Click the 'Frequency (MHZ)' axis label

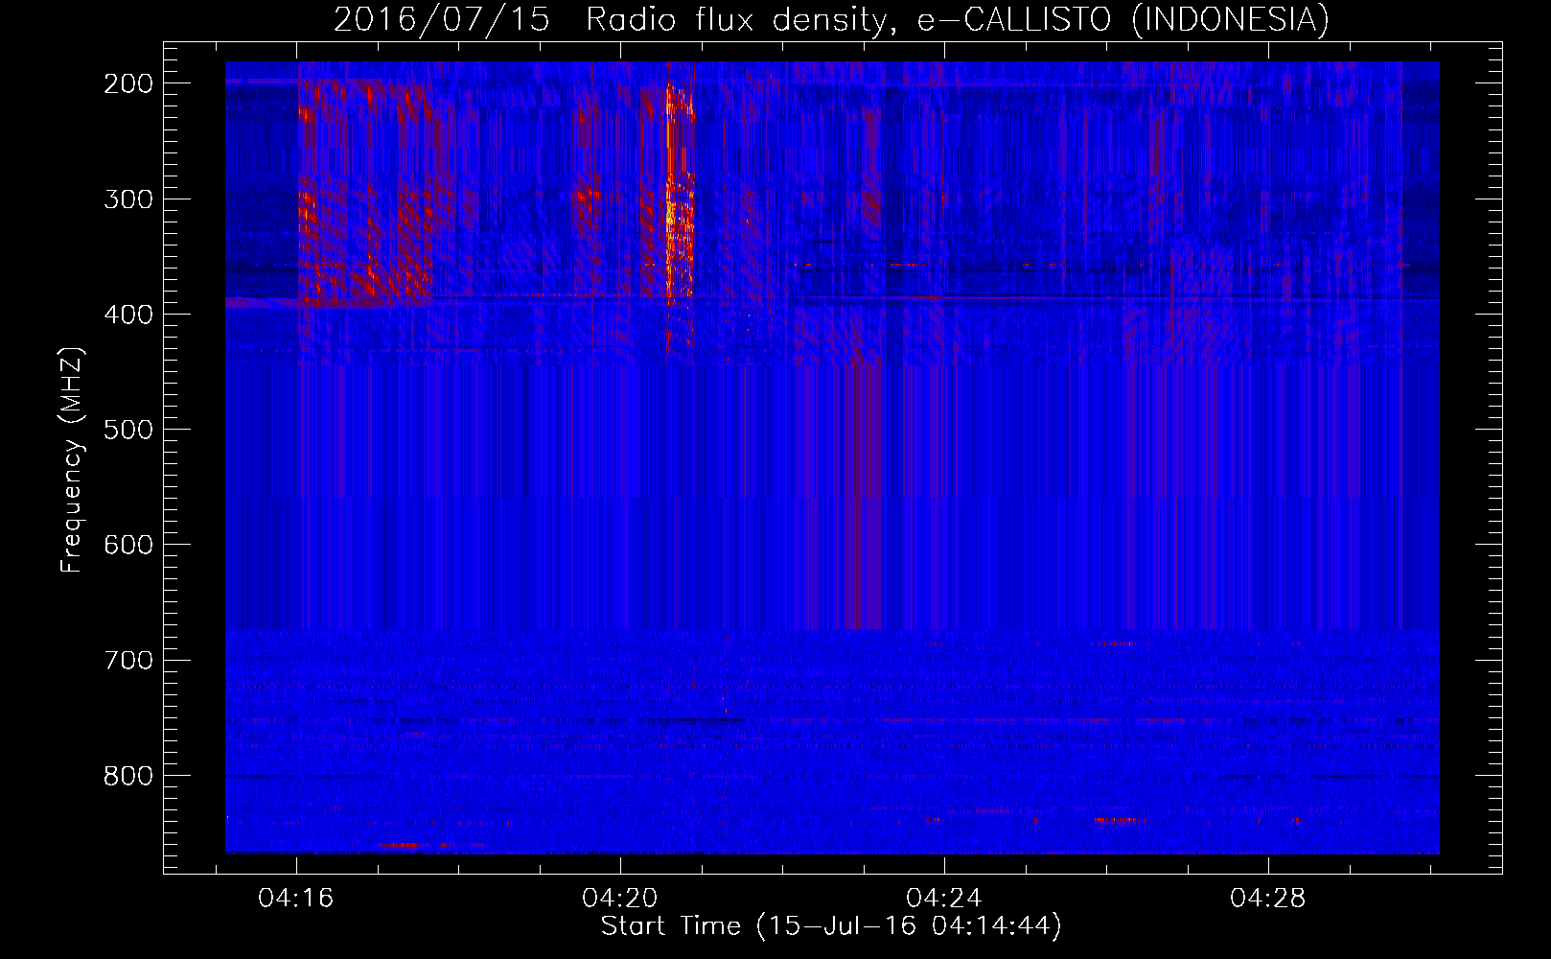(72, 459)
